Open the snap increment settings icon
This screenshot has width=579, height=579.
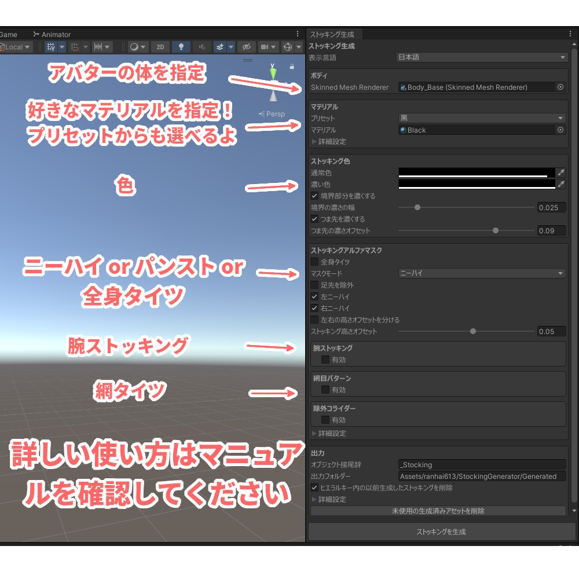coord(98,47)
